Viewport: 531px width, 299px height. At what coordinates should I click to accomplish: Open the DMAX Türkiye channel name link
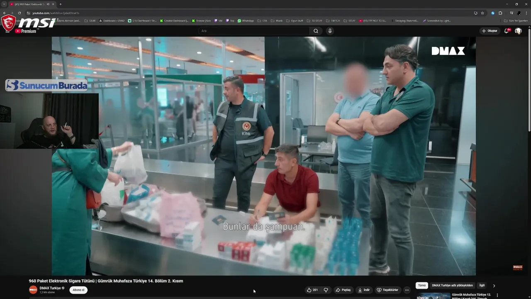pyautogui.click(x=50, y=288)
